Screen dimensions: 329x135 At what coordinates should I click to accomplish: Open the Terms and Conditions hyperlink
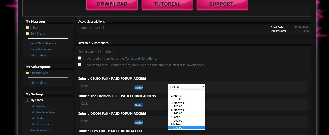141,59
